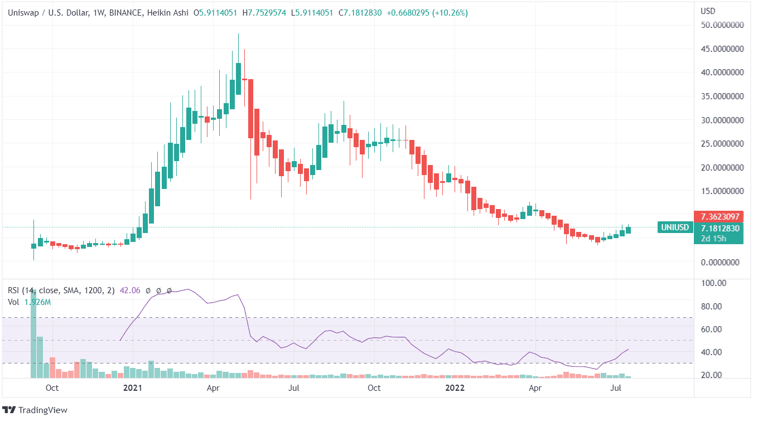Click the 2022 label on time axis

pos(456,388)
